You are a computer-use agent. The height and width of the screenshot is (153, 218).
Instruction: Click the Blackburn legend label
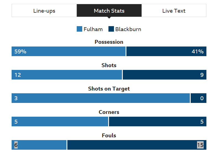tap(128, 29)
